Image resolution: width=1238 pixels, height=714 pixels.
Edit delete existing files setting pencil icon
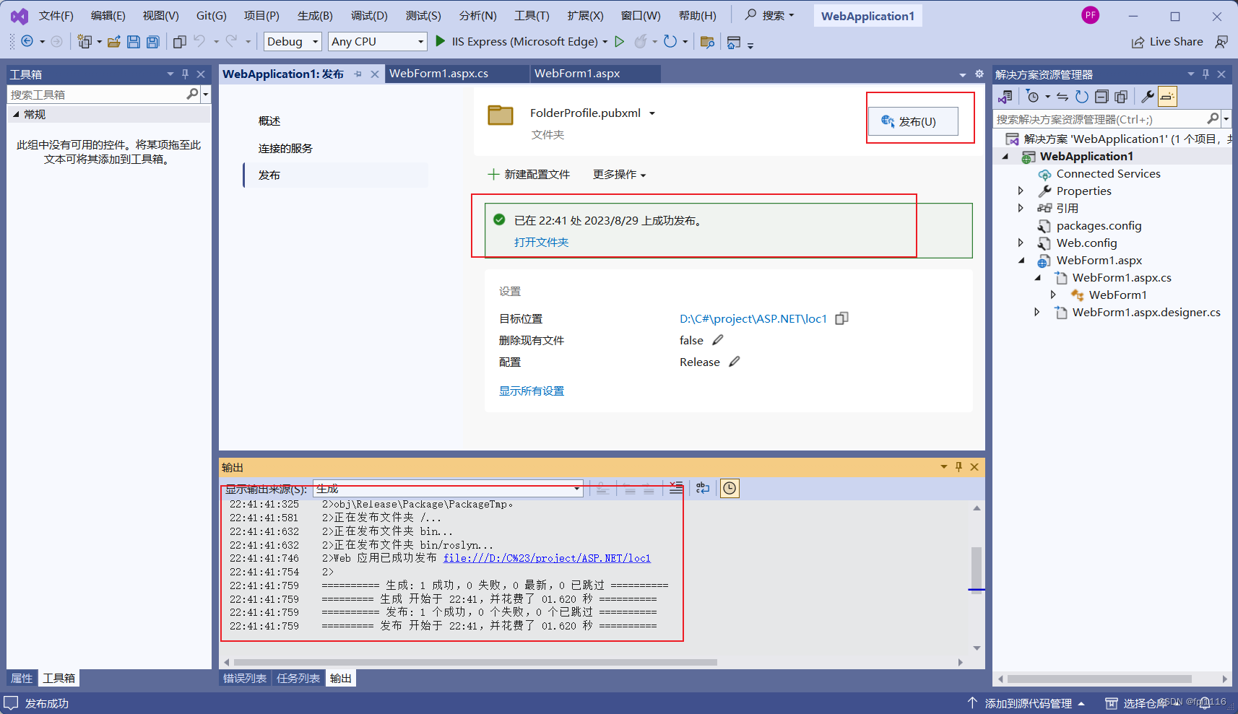717,340
